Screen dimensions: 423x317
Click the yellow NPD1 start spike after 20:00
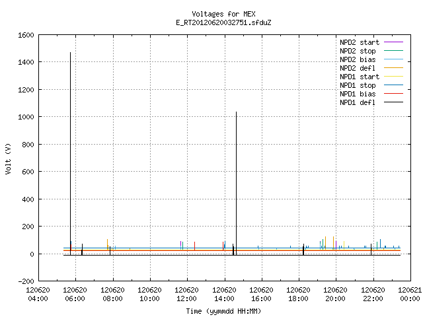(x=344, y=246)
